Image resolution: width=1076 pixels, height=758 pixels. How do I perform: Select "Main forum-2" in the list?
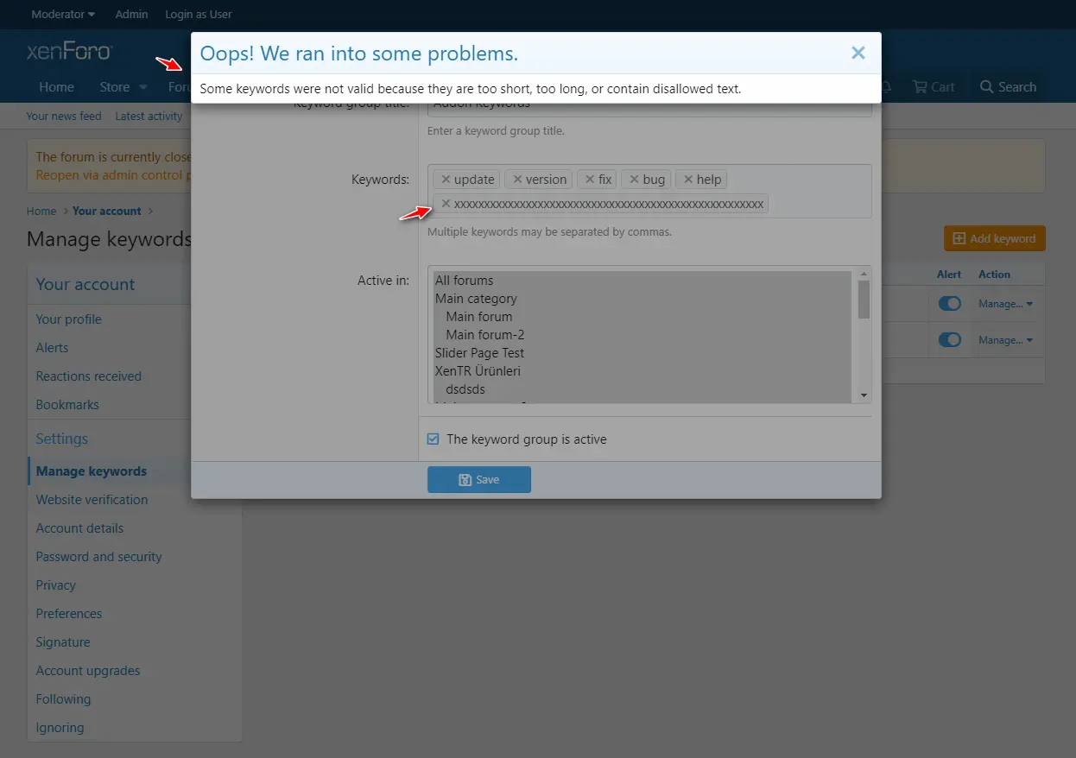(x=642, y=335)
